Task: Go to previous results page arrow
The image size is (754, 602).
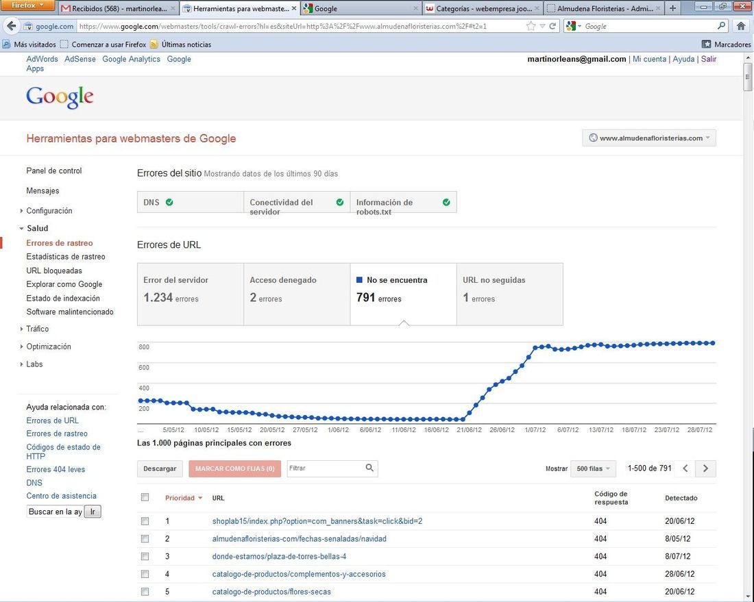Action: tap(685, 468)
